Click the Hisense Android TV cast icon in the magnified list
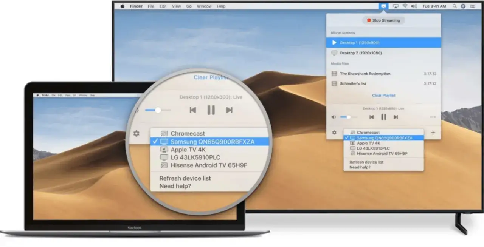484x247 pixels. [164, 165]
